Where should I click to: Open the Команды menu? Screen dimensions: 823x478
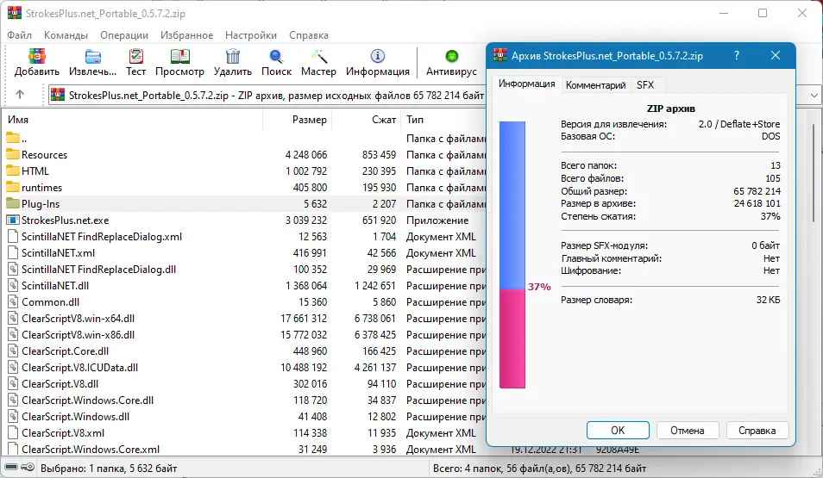66,35
